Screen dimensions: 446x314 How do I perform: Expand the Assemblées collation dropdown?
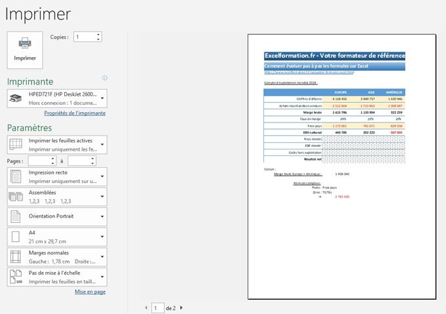(102, 197)
